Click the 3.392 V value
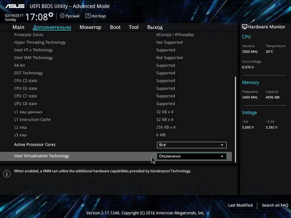The image size is (291, 218). coord(271,127)
